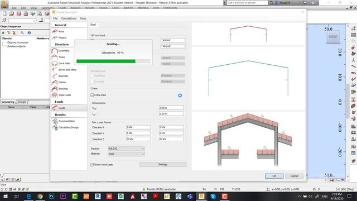357x201 pixels.
Task: Click the Open file toolbar icon
Action: coord(12,14)
